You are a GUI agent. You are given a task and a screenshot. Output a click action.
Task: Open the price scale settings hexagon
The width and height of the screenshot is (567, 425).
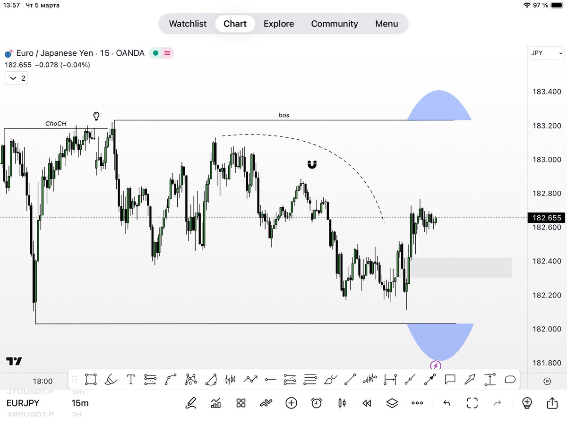[x=547, y=381]
